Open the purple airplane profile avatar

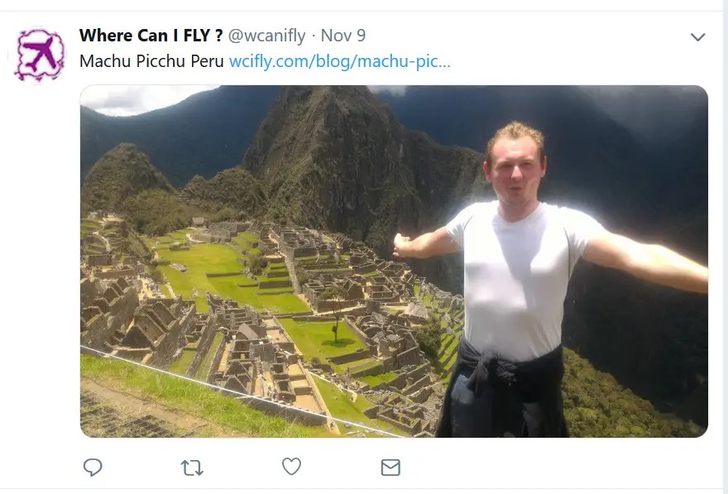(x=40, y=55)
